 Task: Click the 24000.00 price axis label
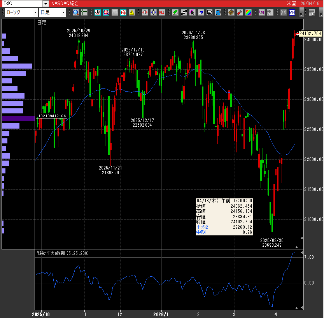tap(313, 39)
